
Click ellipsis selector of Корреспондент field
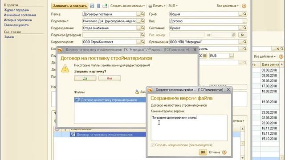click(138, 42)
